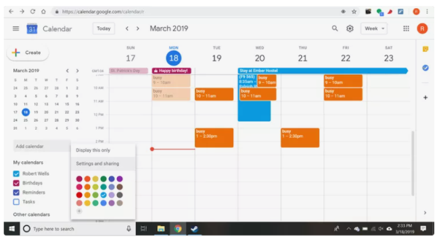Open Friday's busy 9 – 10am event
This screenshot has height=245, width=437.
pyautogui.click(x=343, y=80)
